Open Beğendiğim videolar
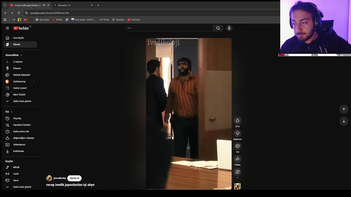 [20, 138]
